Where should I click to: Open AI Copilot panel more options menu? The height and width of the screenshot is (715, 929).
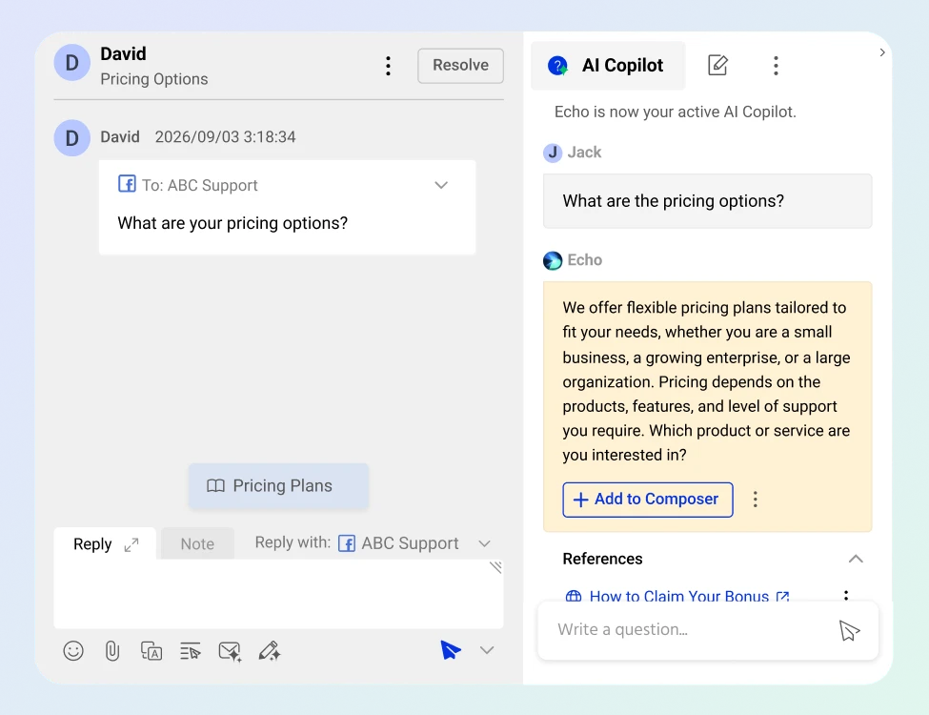coord(776,65)
